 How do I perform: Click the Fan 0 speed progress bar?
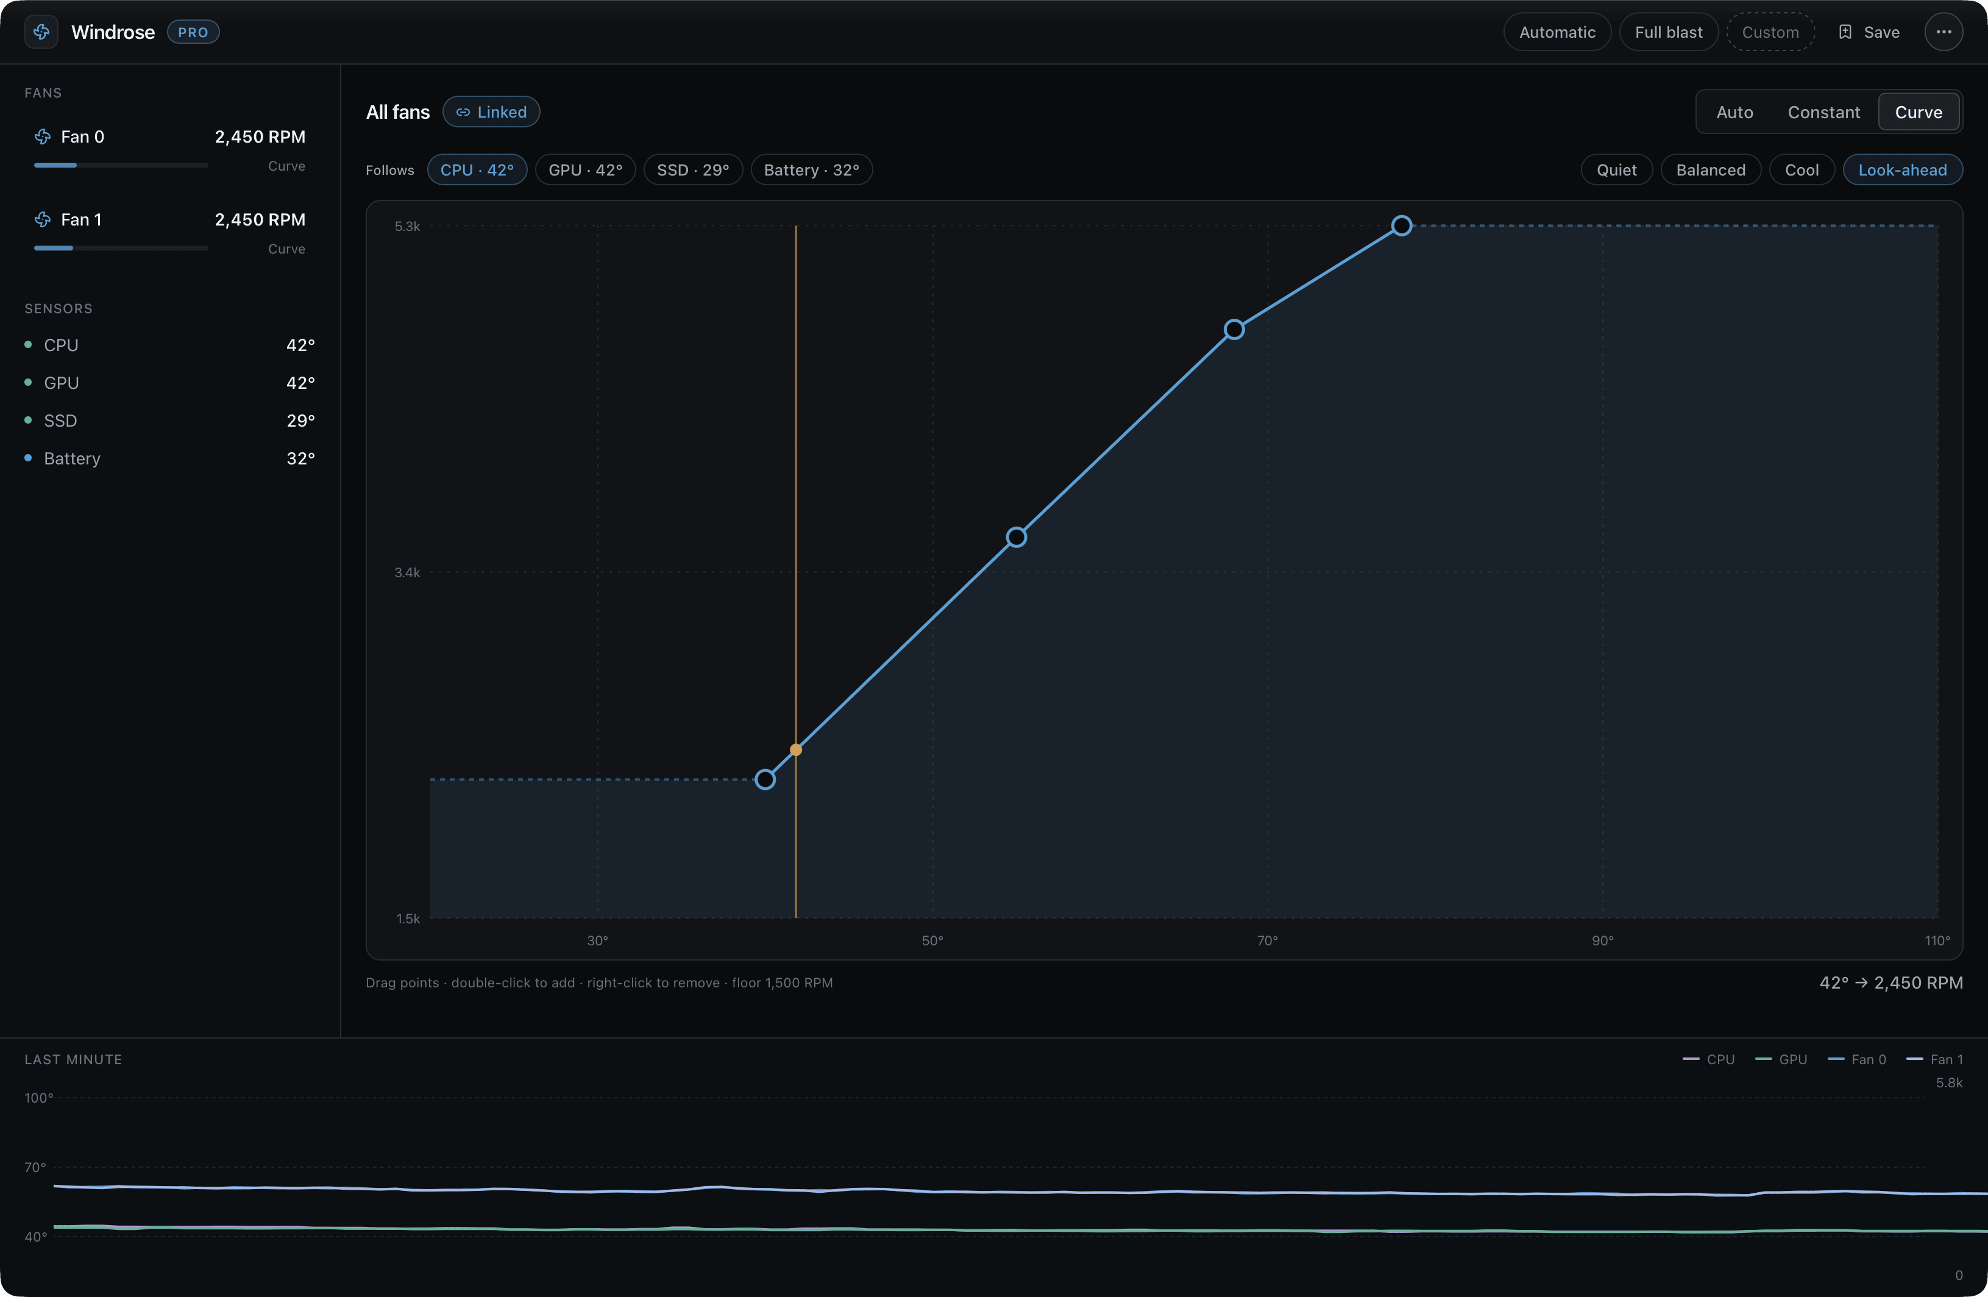[121, 165]
